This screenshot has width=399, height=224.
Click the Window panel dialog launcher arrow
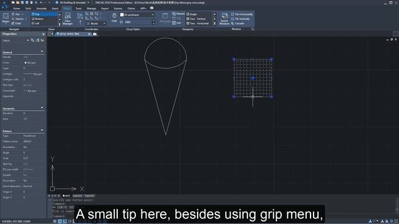[x=252, y=29]
